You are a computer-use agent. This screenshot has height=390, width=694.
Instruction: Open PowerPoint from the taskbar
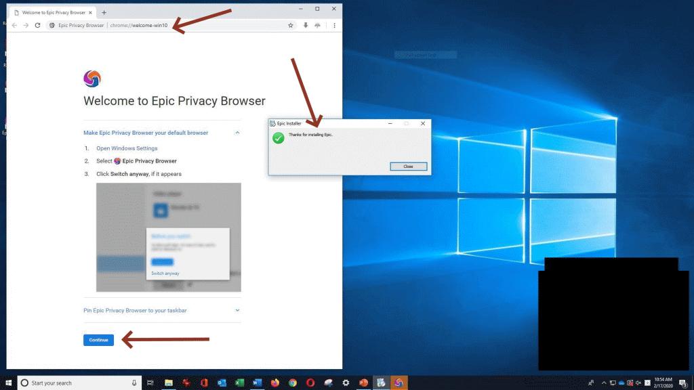click(x=363, y=383)
